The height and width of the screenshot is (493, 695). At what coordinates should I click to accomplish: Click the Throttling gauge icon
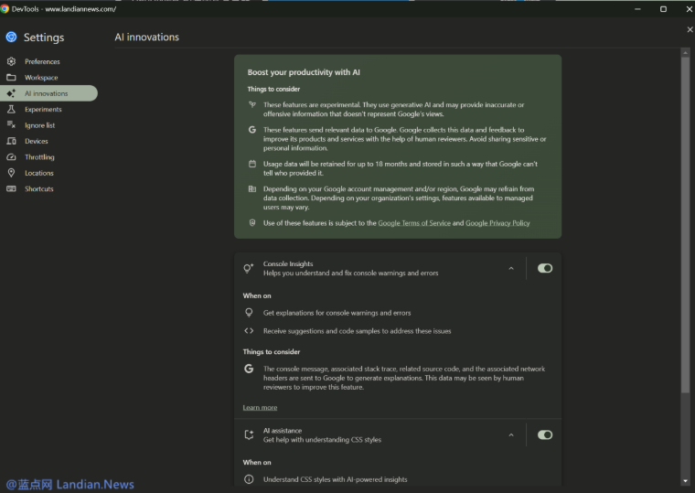tap(11, 157)
